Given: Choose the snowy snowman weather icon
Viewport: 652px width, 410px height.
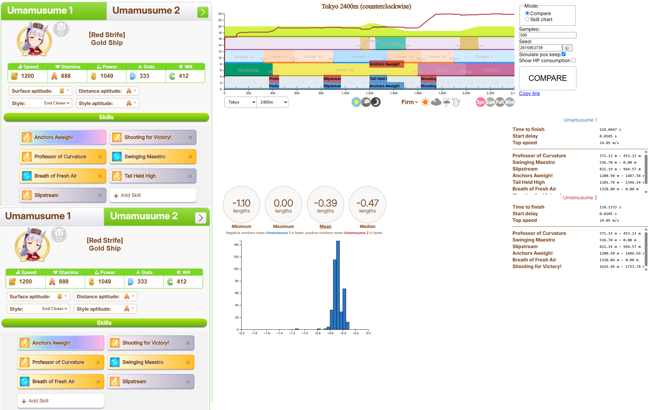Looking at the screenshot, I should coord(456,102).
